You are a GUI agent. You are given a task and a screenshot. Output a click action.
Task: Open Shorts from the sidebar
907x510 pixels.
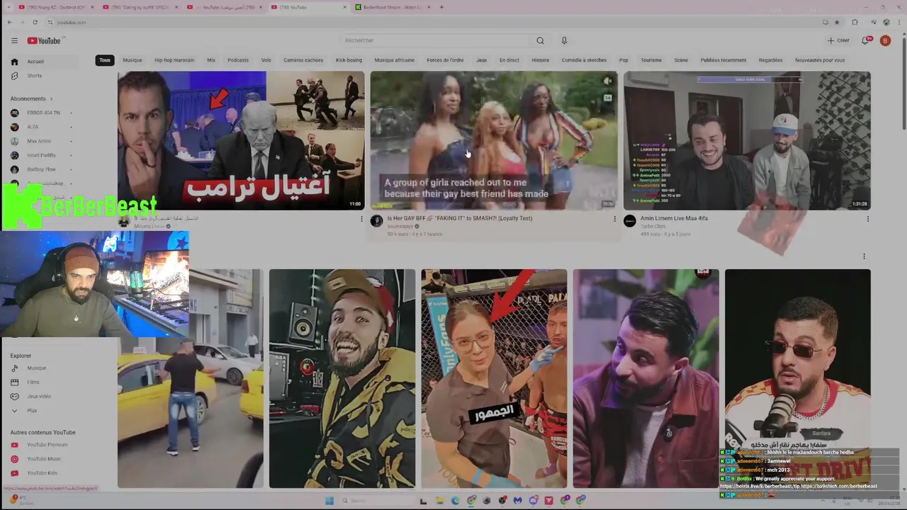[43, 76]
